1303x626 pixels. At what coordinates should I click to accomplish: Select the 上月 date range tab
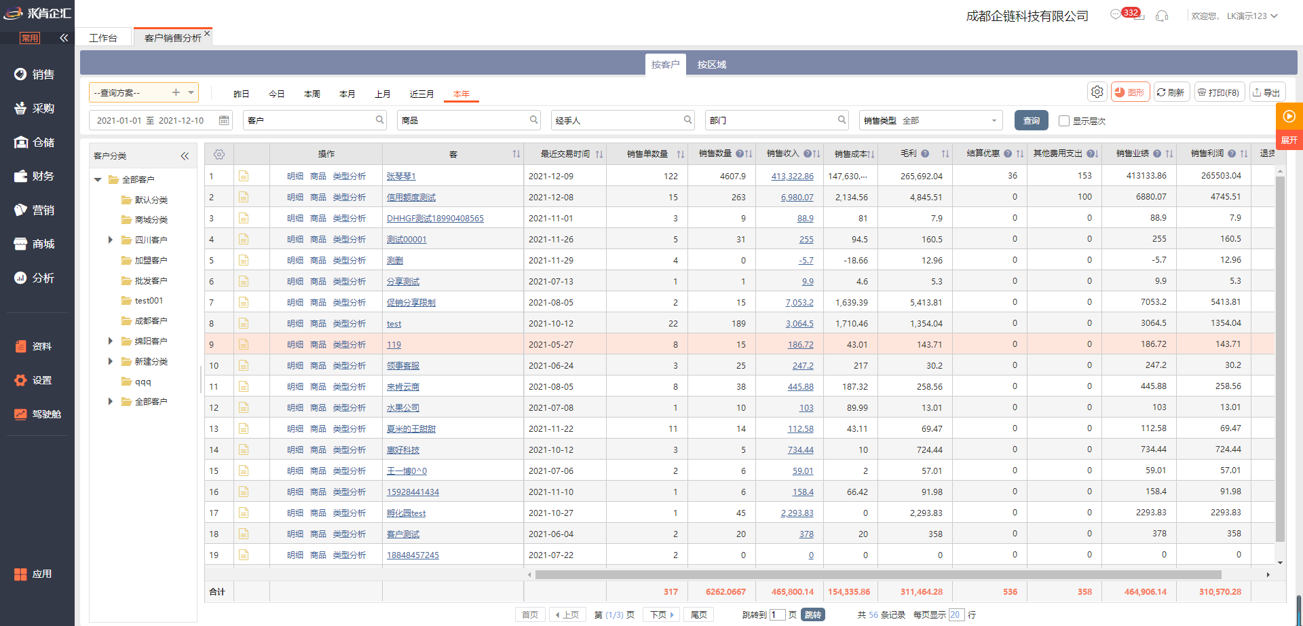[383, 94]
